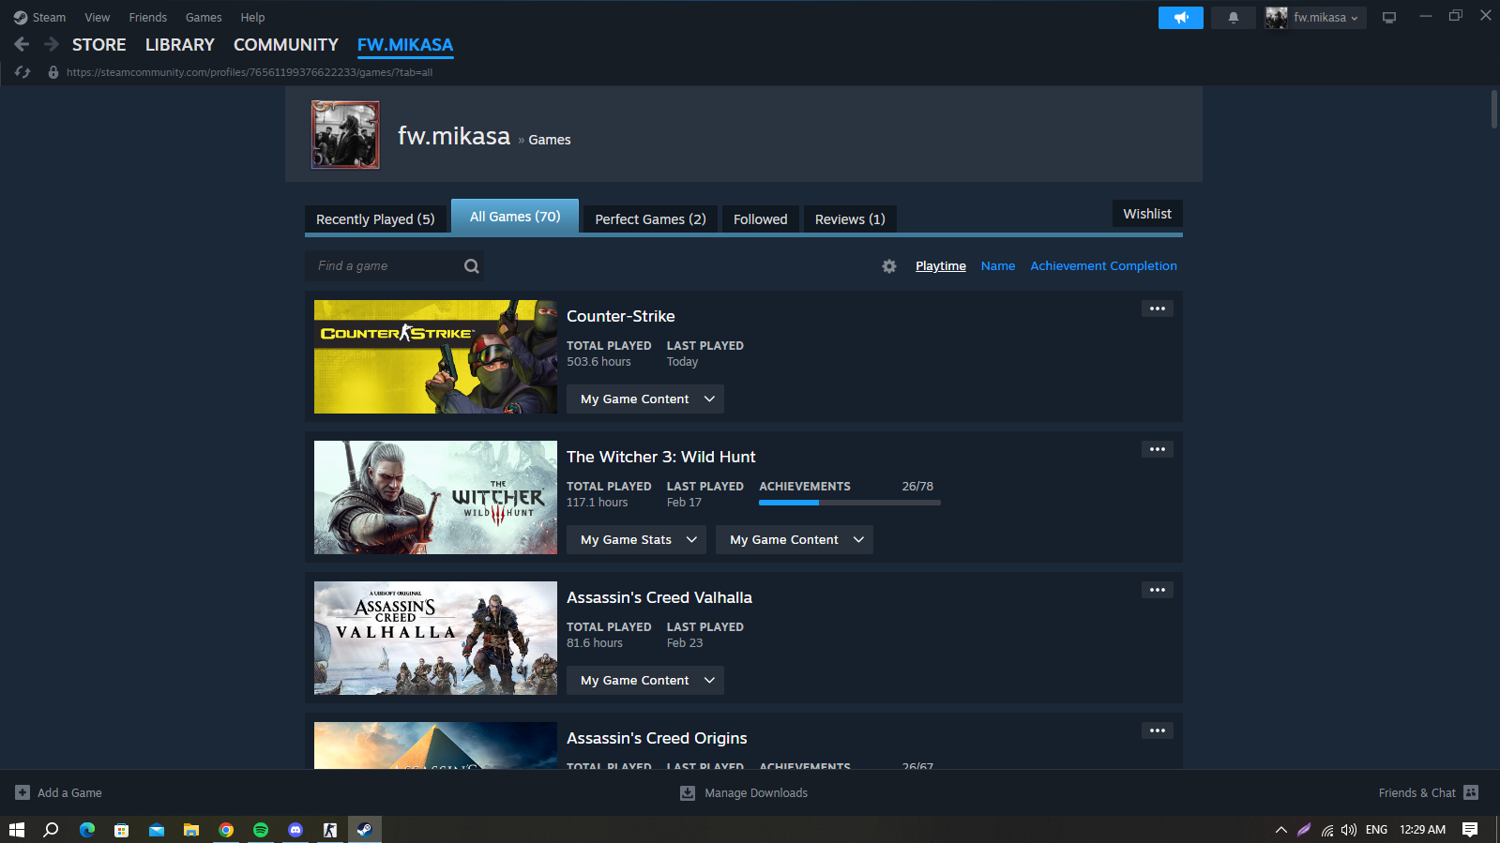Expand Witcher 3 My Game Stats dropdown
1500x843 pixels.
click(x=637, y=540)
